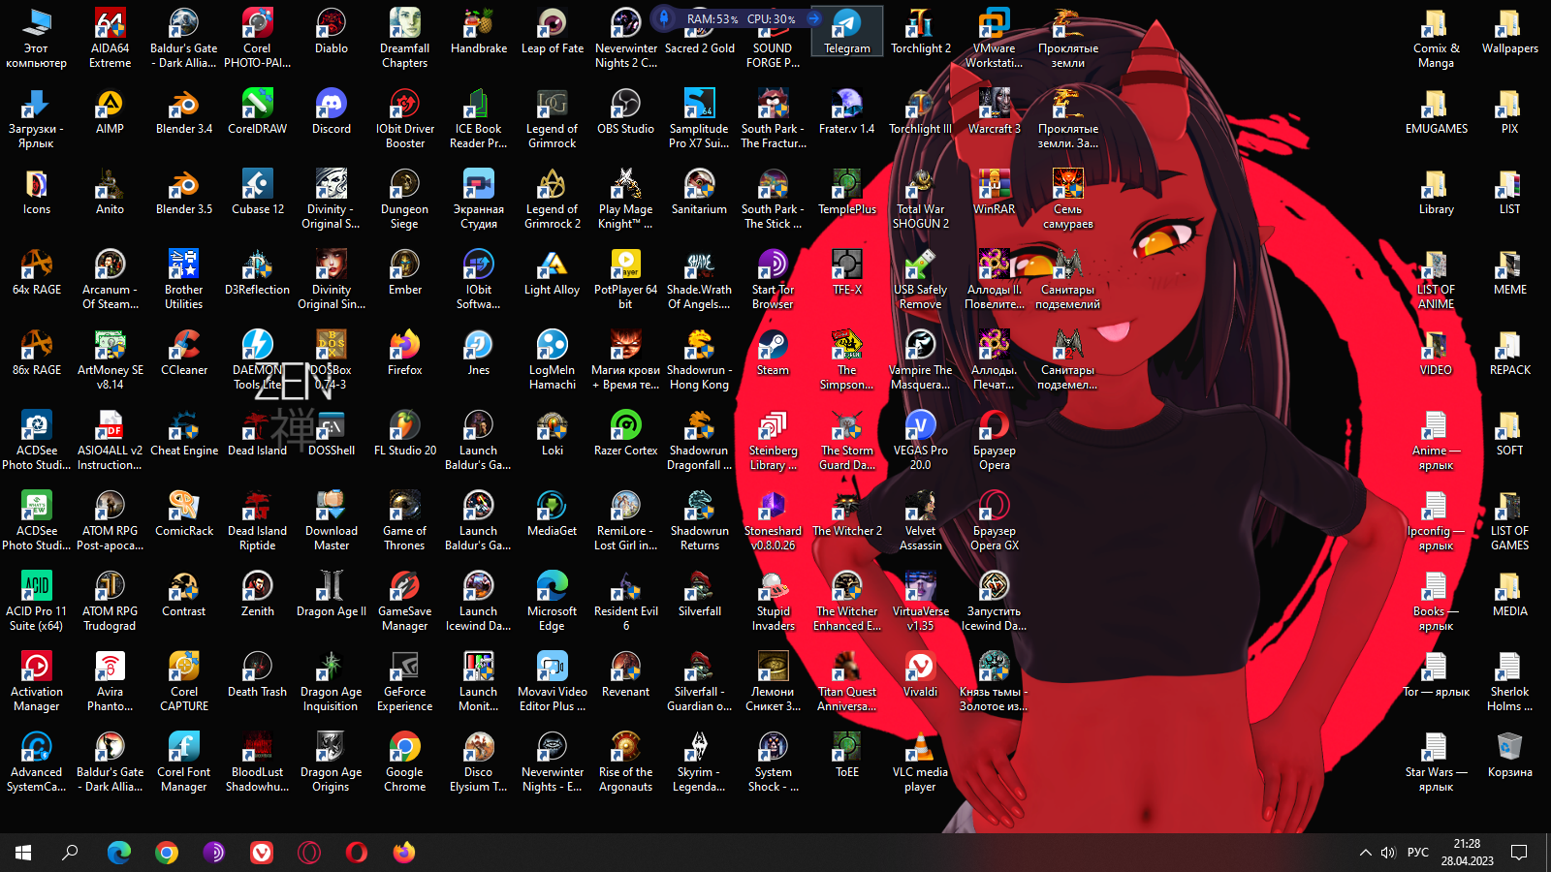This screenshot has width=1551, height=872.
Task: Open The Witcher 2 shortcut
Action: (x=847, y=514)
